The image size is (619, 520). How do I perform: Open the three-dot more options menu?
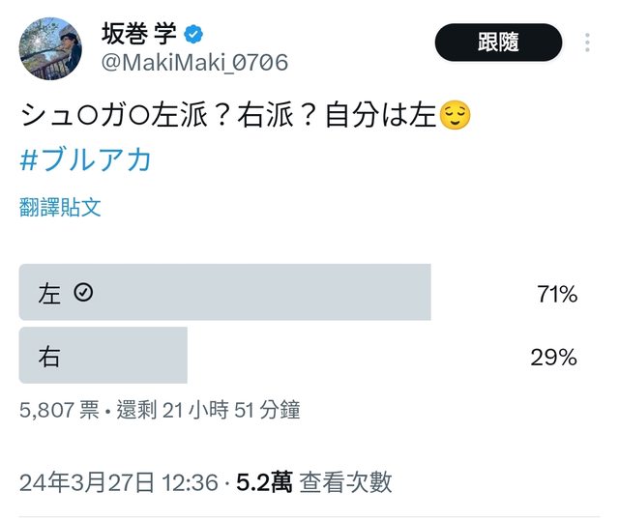pyautogui.click(x=587, y=43)
